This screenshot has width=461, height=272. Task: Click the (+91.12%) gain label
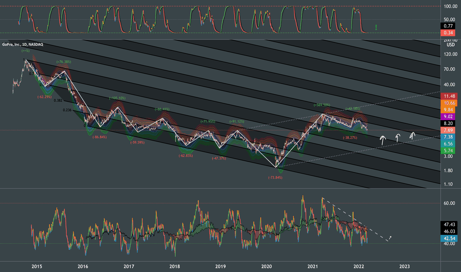coord(236,122)
